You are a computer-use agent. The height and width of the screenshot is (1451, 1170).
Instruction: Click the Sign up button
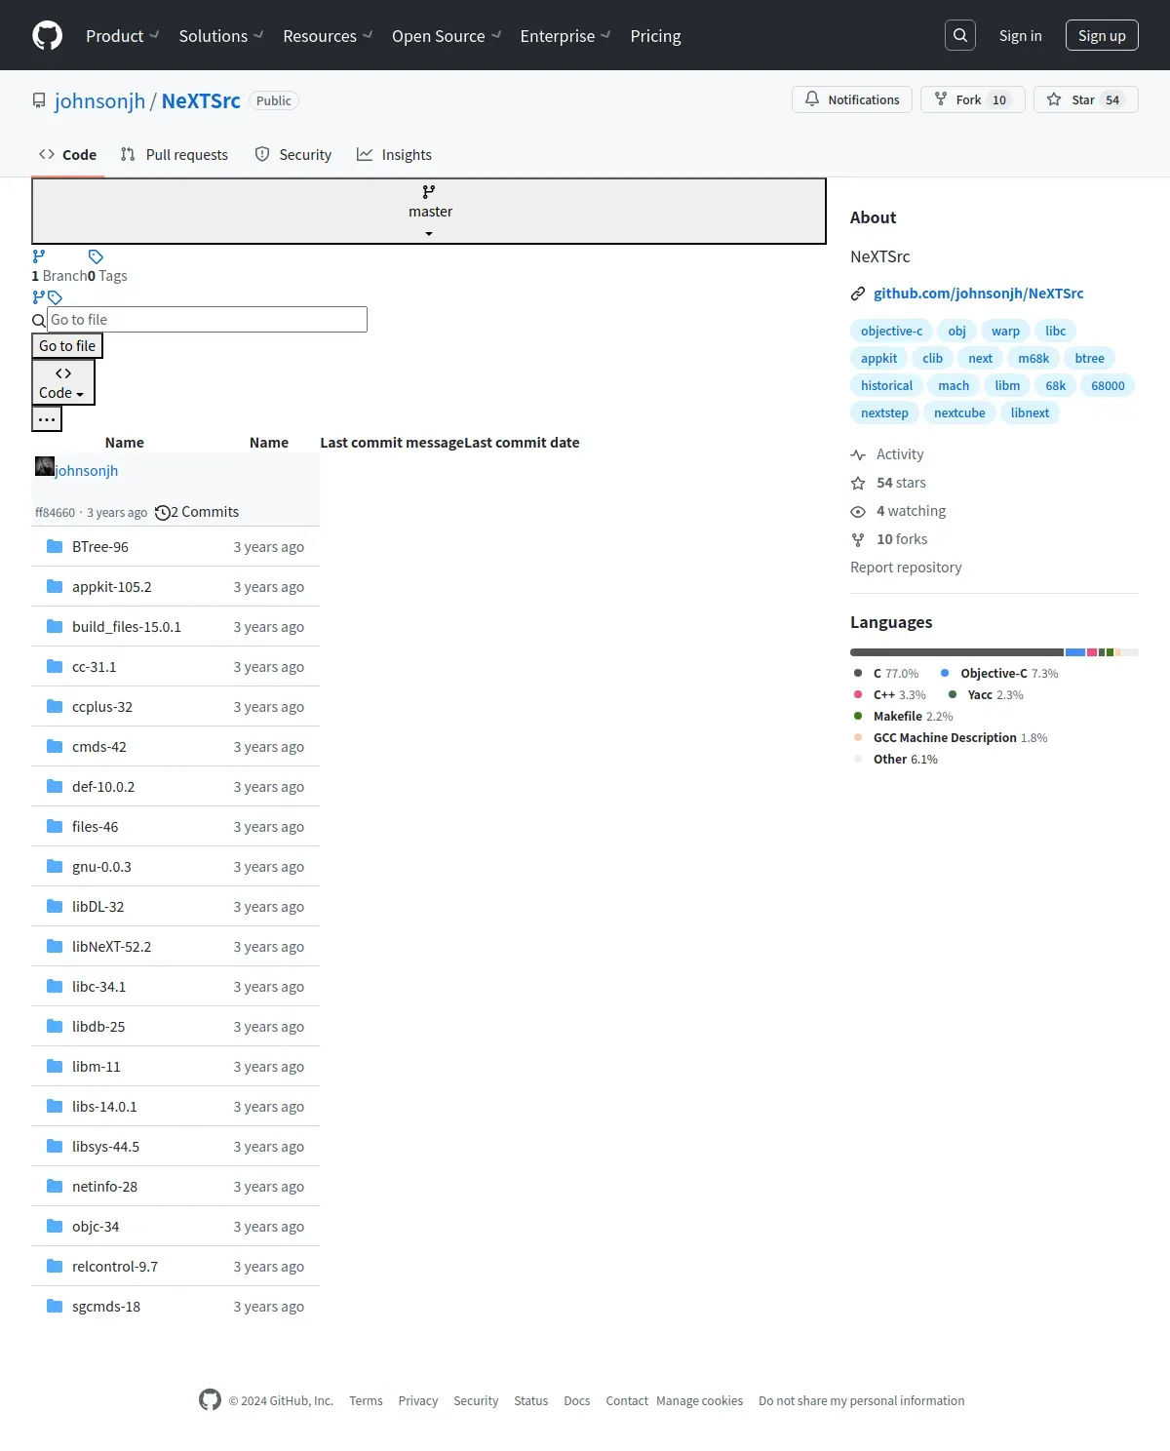1102,35
